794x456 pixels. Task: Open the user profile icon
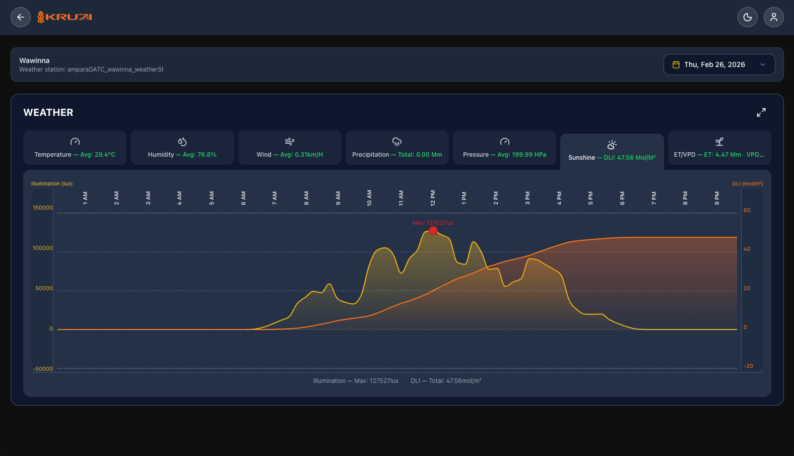773,17
